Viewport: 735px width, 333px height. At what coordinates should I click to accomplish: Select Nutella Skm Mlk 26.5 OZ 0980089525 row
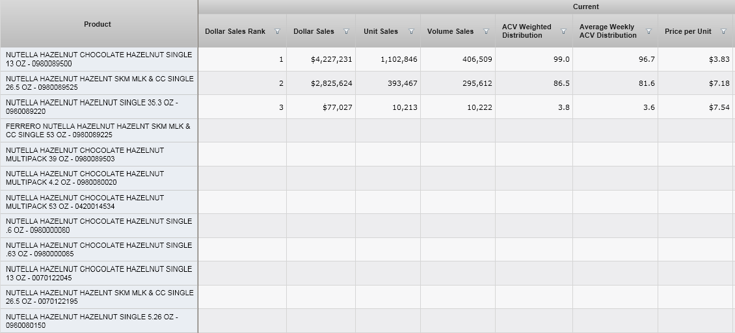tap(99, 83)
